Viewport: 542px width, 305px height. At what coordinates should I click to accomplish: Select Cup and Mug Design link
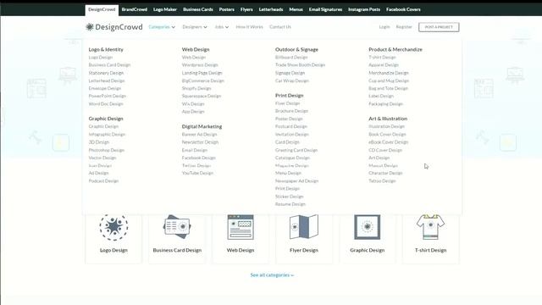[x=389, y=81]
